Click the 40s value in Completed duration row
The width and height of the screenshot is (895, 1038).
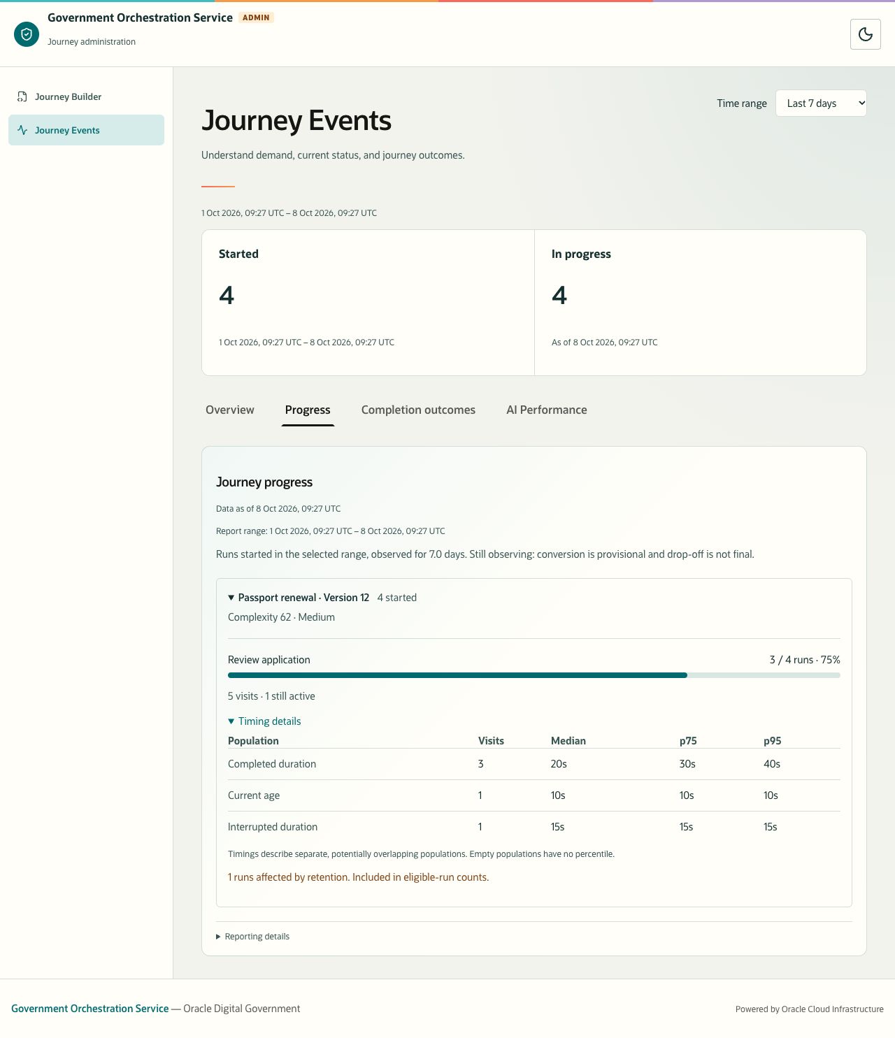772,764
